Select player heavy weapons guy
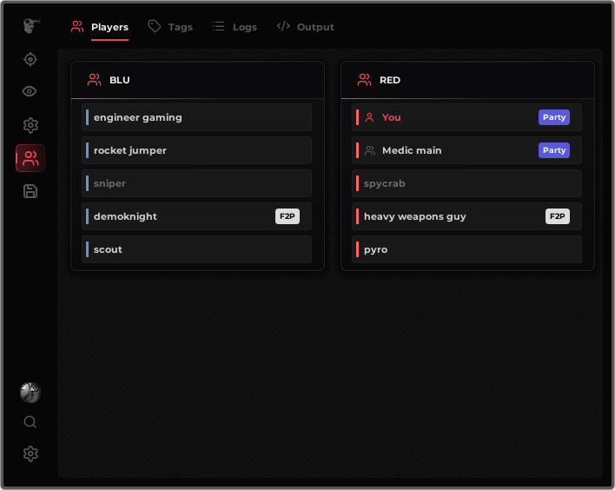This screenshot has height=490, width=615. pyautogui.click(x=466, y=216)
